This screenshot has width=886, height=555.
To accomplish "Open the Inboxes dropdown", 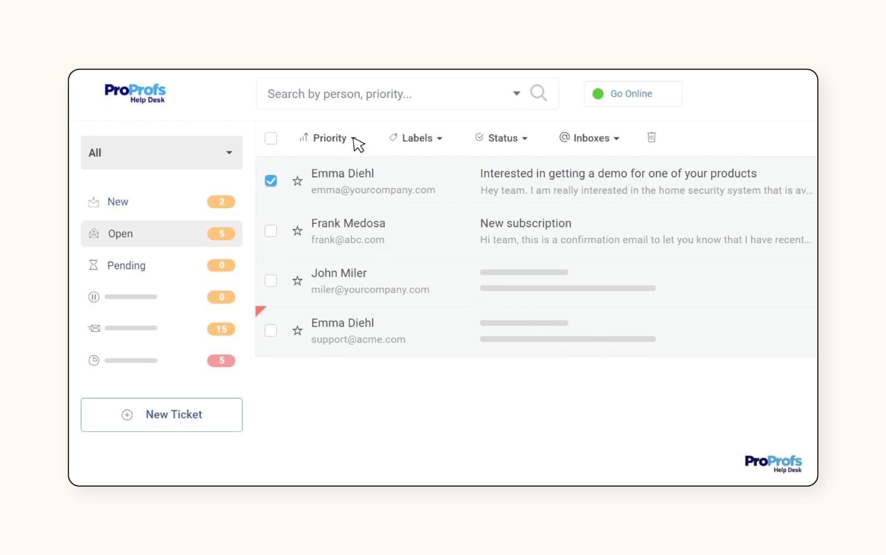I will click(589, 138).
